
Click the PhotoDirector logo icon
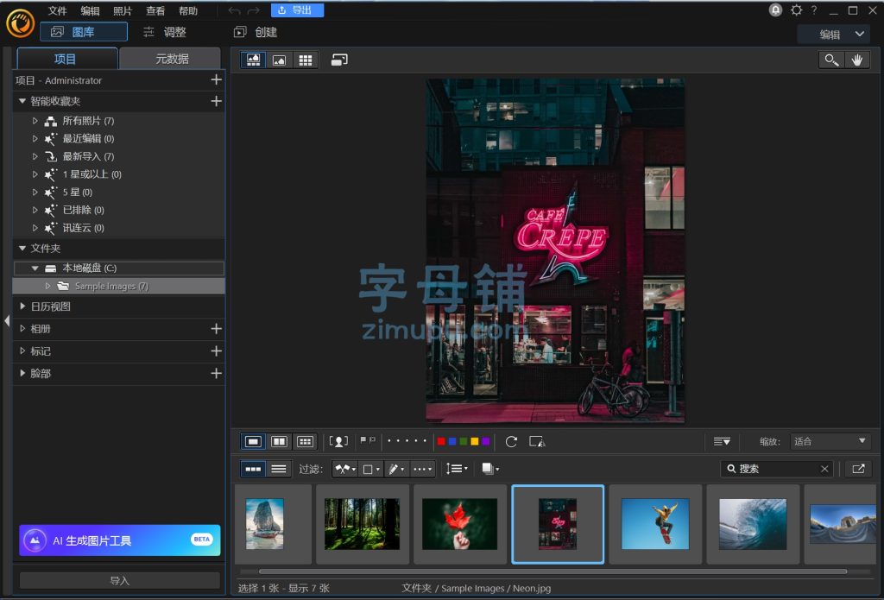point(21,23)
